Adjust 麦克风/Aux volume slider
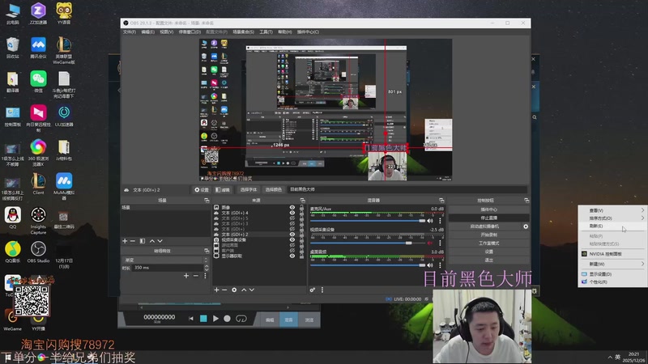Screen dimensions: 648x364 tap(368, 221)
